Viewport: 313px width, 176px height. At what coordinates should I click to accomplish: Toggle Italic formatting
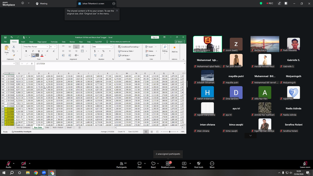coord(33,51)
